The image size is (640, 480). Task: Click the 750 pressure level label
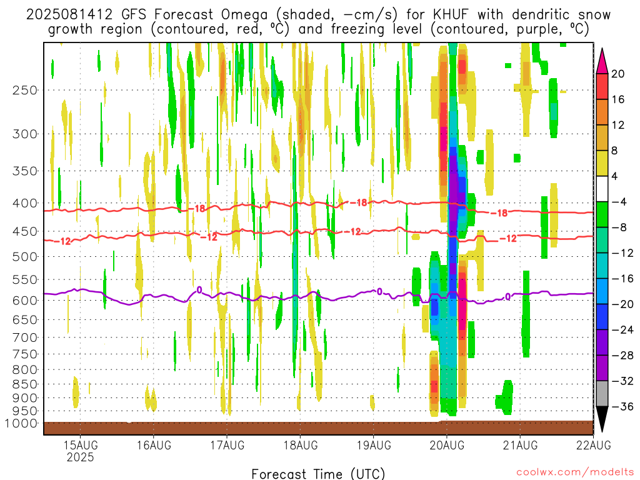click(x=25, y=354)
